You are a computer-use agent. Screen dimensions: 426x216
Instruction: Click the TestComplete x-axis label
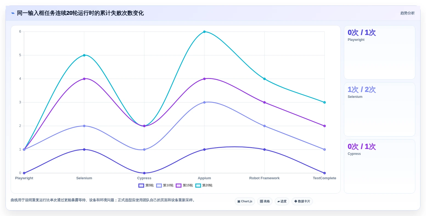tap(325, 178)
